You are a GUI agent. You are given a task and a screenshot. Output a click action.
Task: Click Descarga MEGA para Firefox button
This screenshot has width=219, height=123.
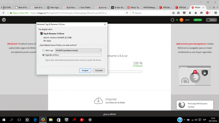[x=195, y=105]
